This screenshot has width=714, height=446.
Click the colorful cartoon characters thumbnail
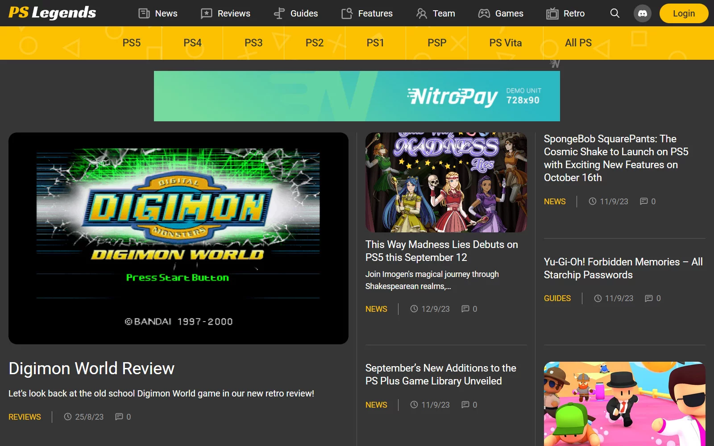625,404
